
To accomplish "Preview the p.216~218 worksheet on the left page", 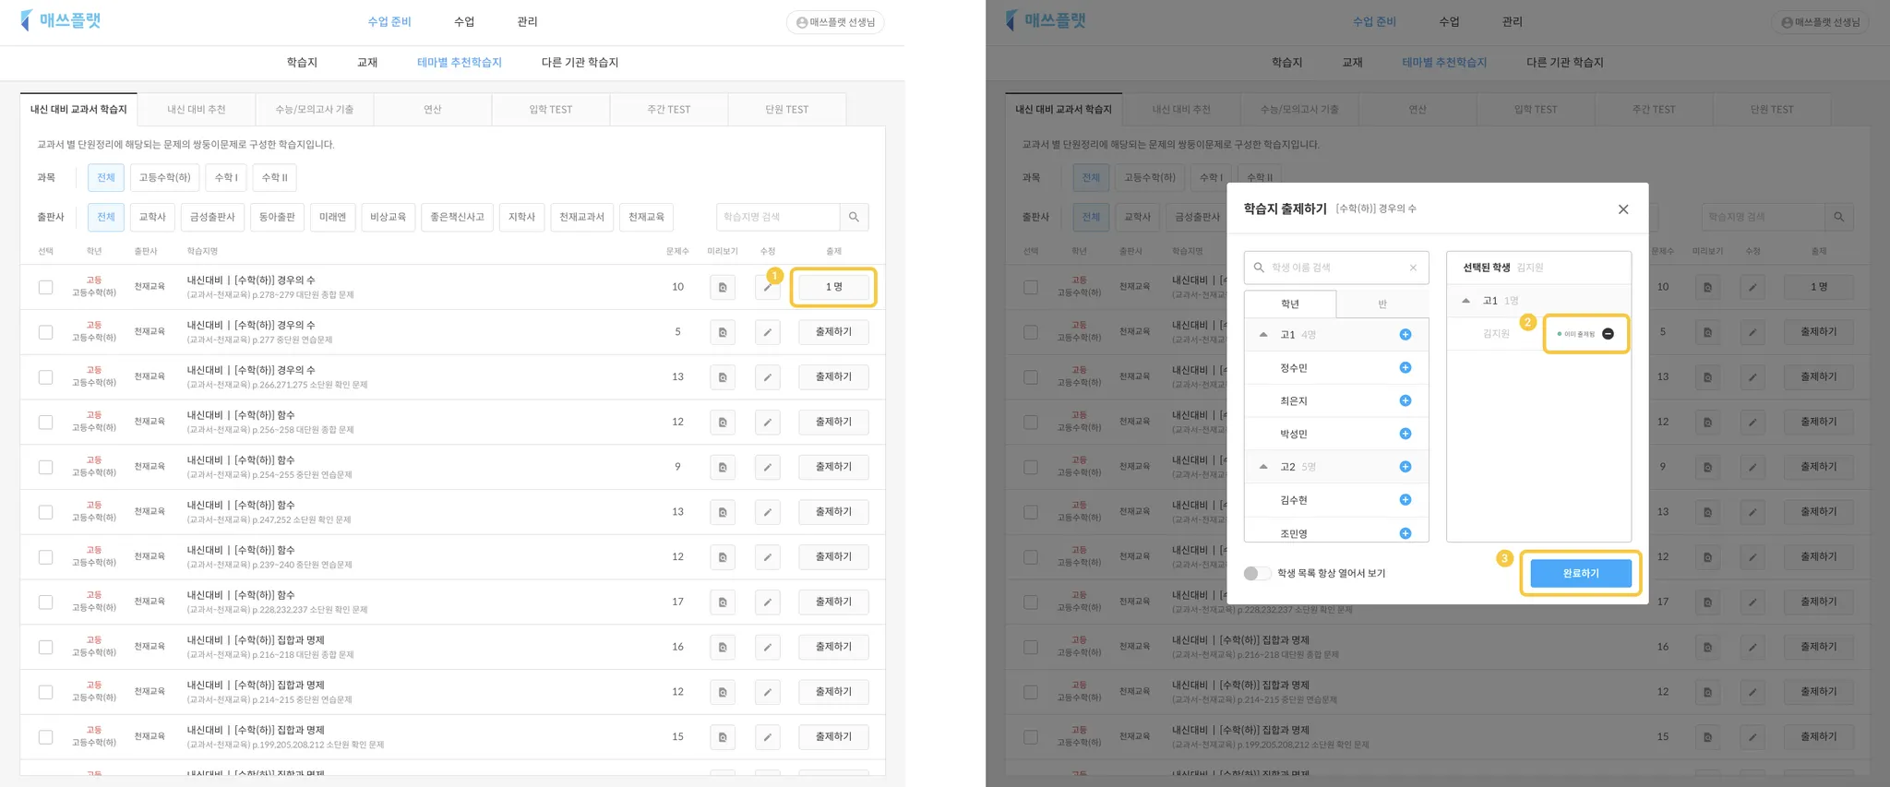I will [x=723, y=648].
